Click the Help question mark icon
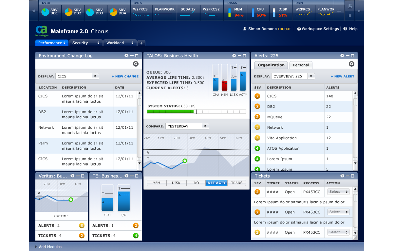The image size is (393, 251). [x=345, y=29]
